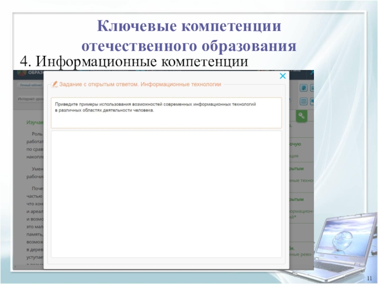The image size is (378, 284).
Task: Open the calendar grid icon on the background page
Action: (303, 101)
